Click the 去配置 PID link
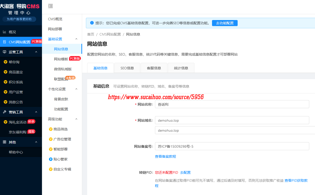 185,172
